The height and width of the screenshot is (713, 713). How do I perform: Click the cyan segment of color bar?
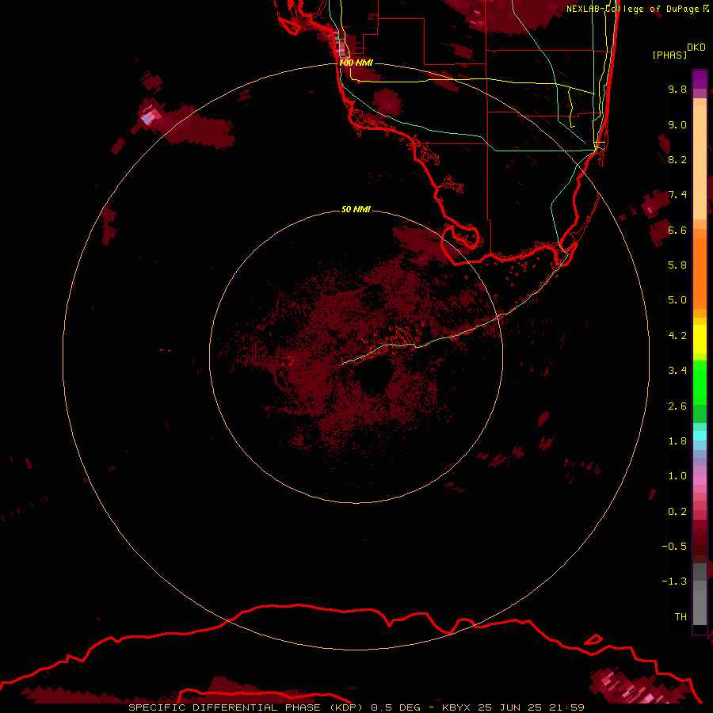[x=700, y=435]
